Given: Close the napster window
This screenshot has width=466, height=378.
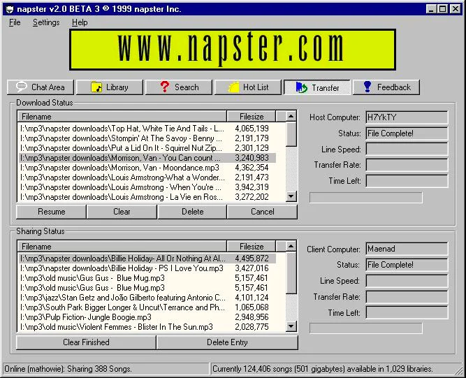Looking at the screenshot, I should tap(456, 9).
